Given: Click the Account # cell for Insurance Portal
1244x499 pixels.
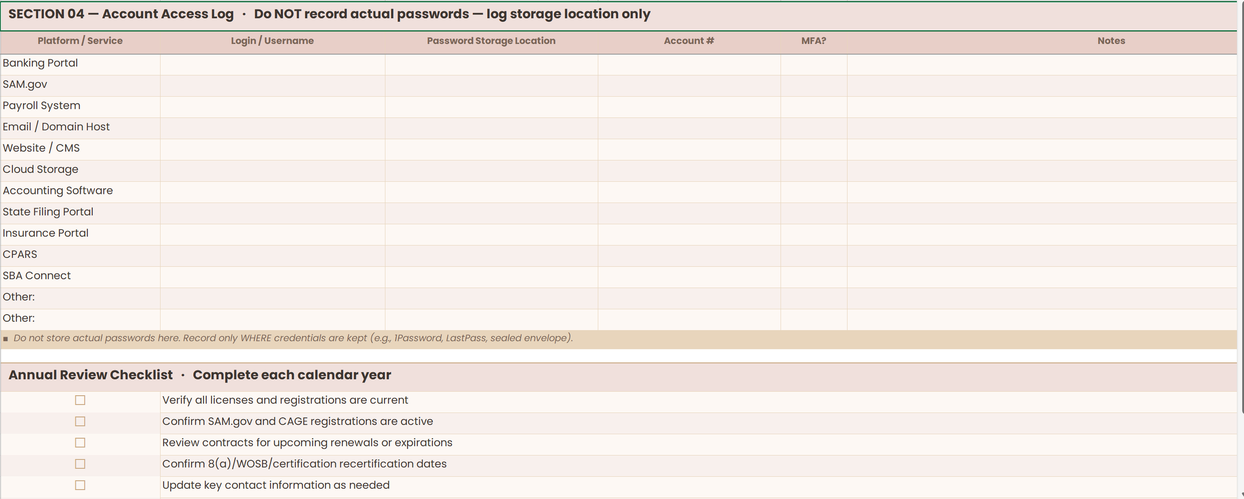Looking at the screenshot, I should tap(689, 234).
